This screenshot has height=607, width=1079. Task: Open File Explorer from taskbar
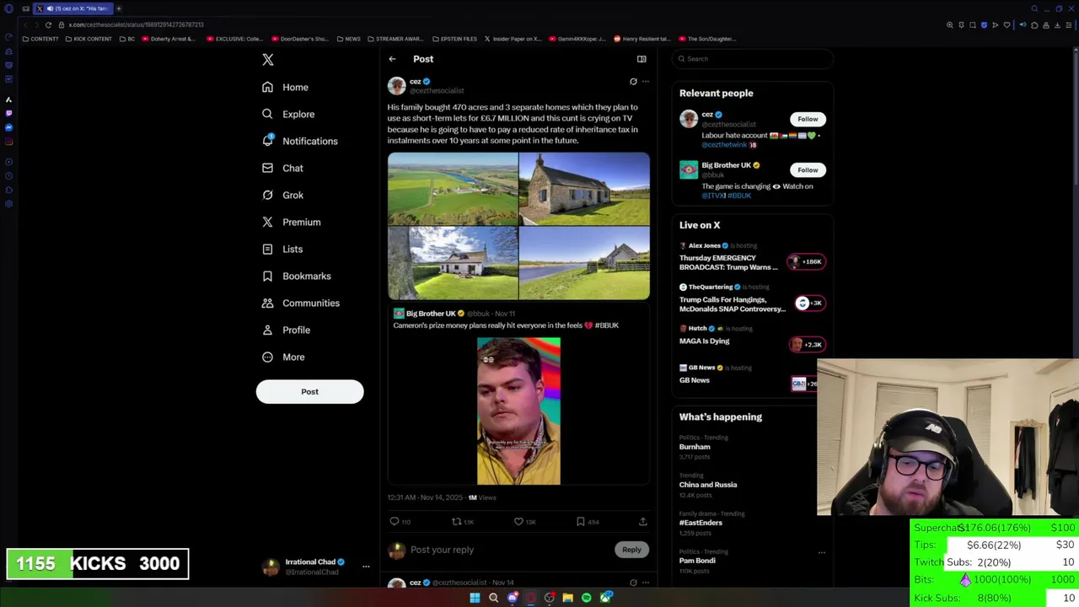tap(567, 598)
